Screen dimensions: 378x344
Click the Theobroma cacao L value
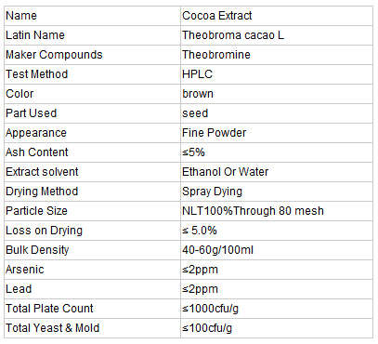pos(233,35)
